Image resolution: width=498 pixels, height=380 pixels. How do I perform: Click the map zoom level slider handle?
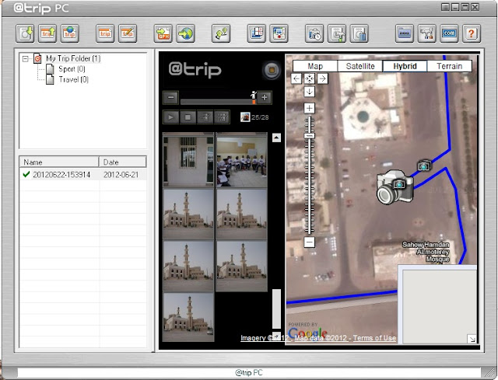(310, 136)
